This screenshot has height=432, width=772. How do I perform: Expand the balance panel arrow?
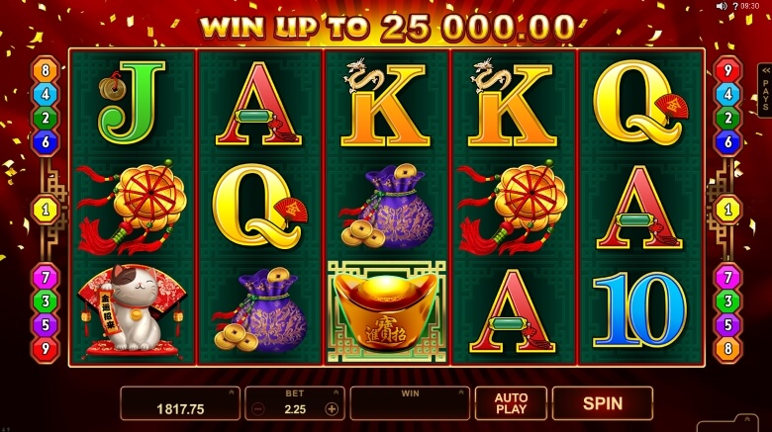[x=232, y=392]
